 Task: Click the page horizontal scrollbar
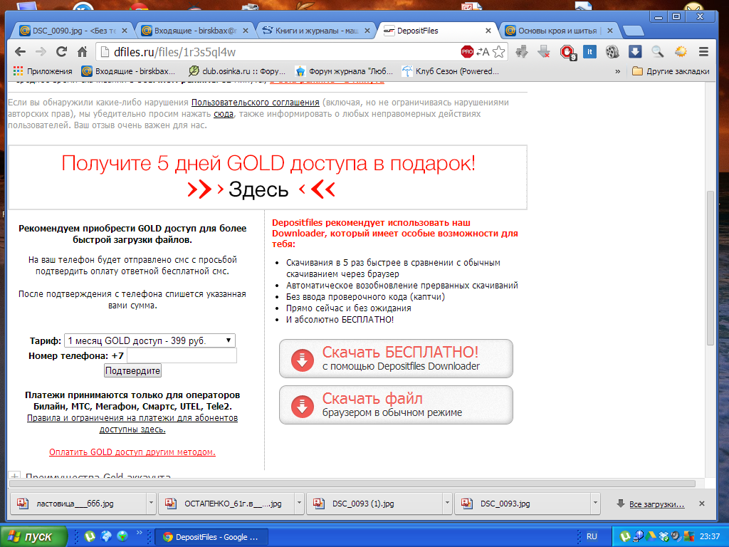click(352, 484)
